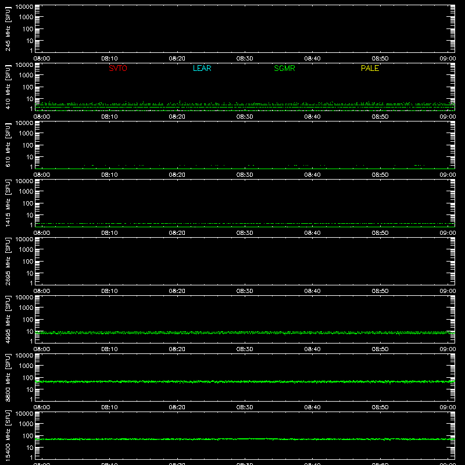Click 08:30 label under the 245 MHz panel
The height and width of the screenshot is (465, 465).
pos(245,59)
